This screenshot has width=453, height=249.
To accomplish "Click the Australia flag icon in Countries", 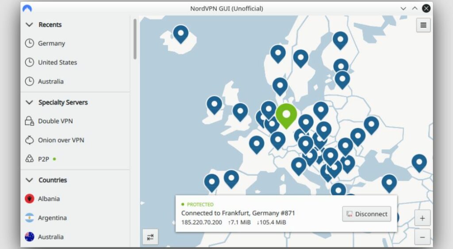I will [x=30, y=237].
